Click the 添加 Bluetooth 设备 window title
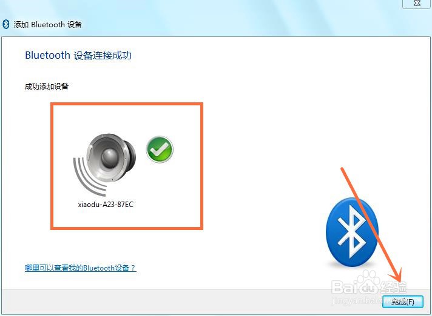Screen dimensions: 432x316 coord(48,24)
